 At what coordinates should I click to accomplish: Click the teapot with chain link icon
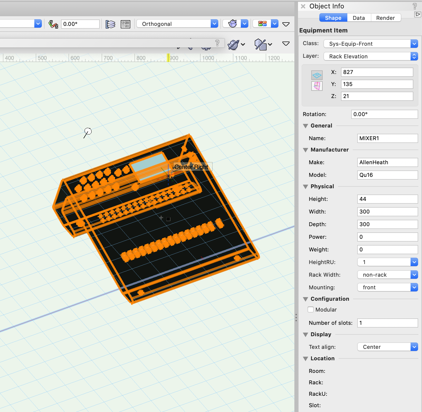click(233, 45)
